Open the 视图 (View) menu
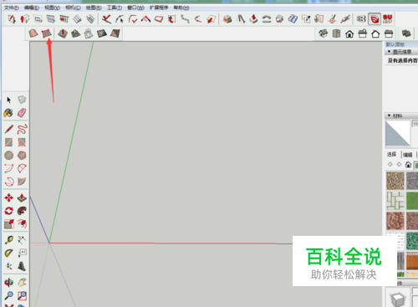 pos(52,8)
